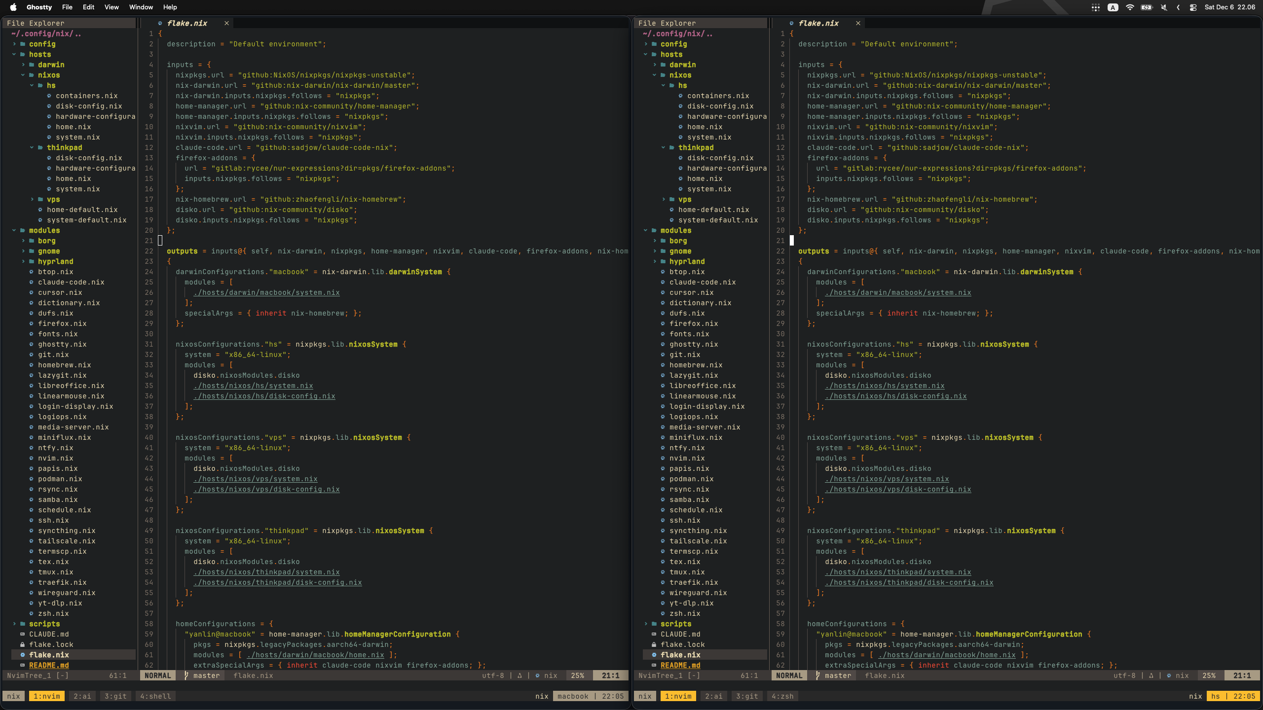This screenshot has height=710, width=1263.
Task: Collapse the thinkpad folder in the file tree
Action: click(x=31, y=147)
